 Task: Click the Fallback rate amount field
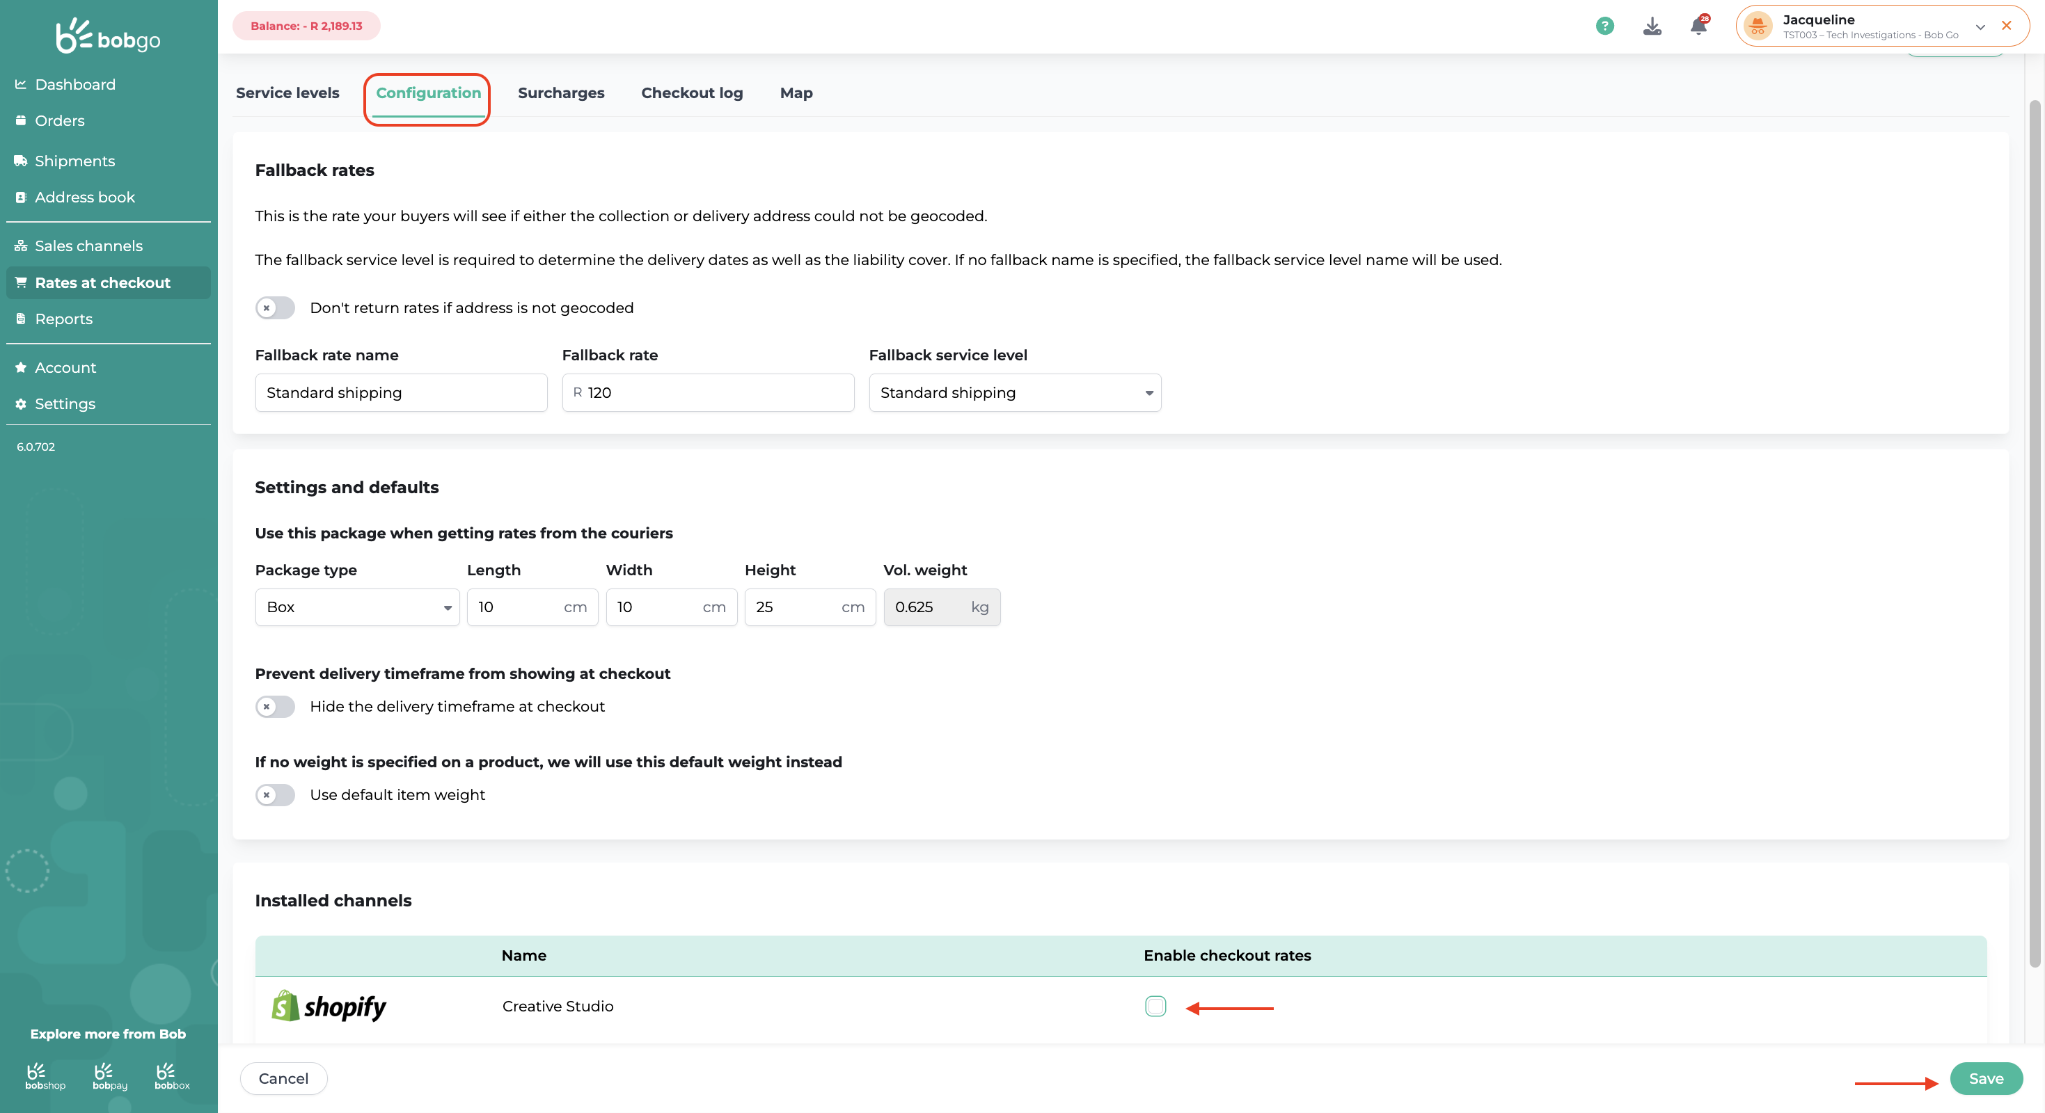[x=708, y=393]
